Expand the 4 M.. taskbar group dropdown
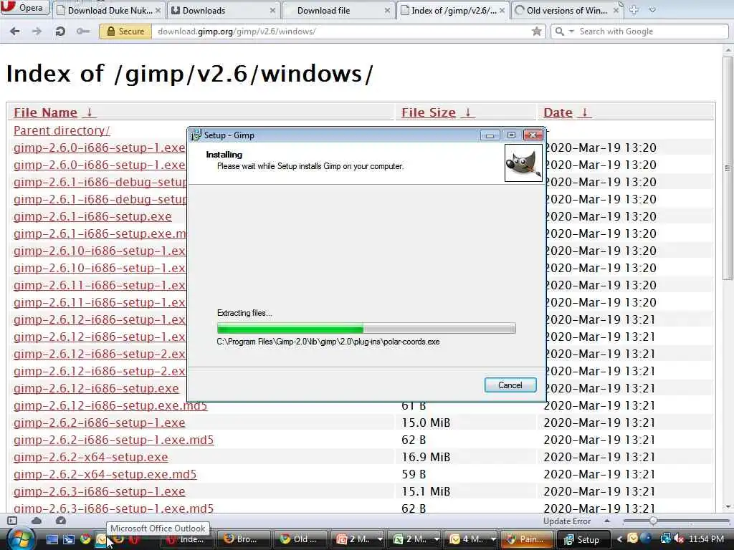The image size is (734, 550). (493, 539)
